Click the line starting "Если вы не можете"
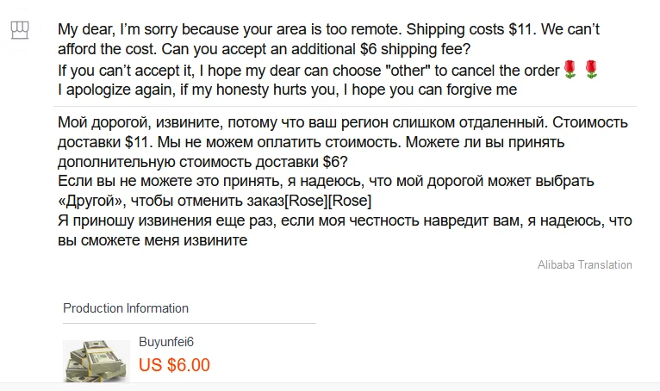This screenshot has width=660, height=391. pyautogui.click(x=146, y=182)
